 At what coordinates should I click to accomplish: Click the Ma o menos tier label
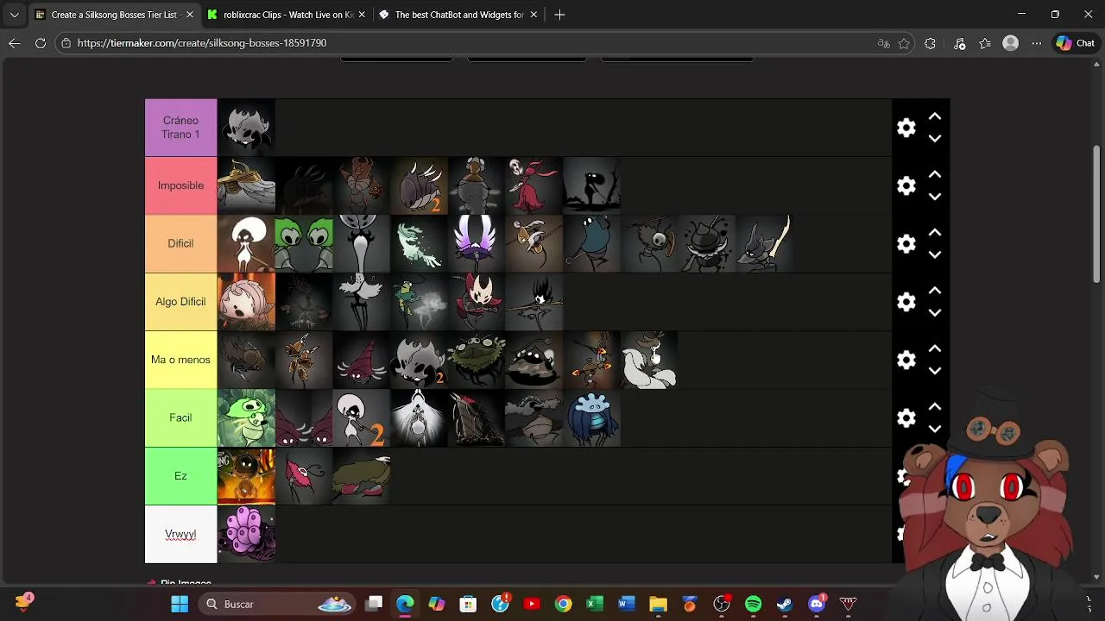(x=180, y=360)
